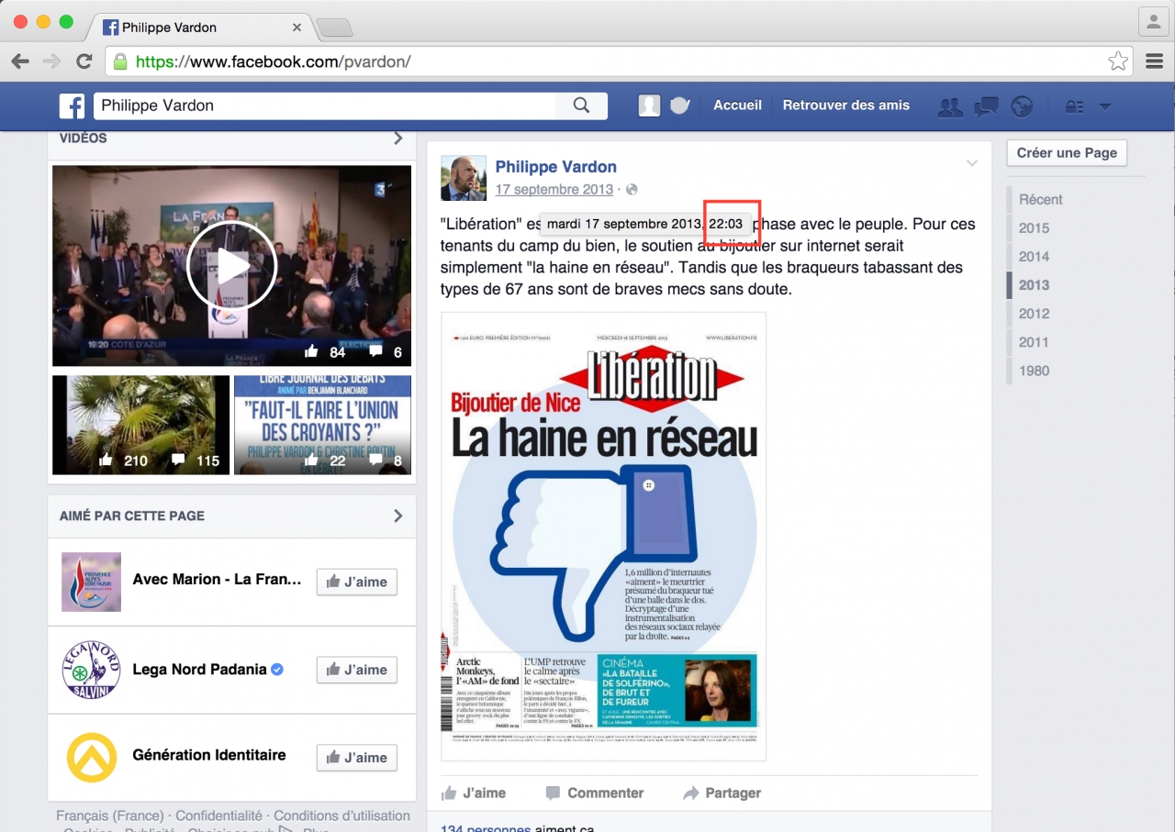Click Retrouver des amis

pos(846,105)
